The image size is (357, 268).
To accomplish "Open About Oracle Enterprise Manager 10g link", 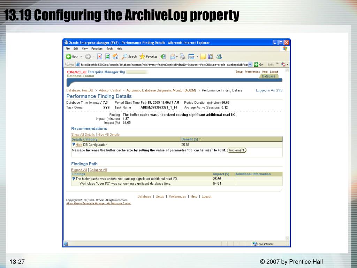I will pyautogui.click(x=99, y=203).
